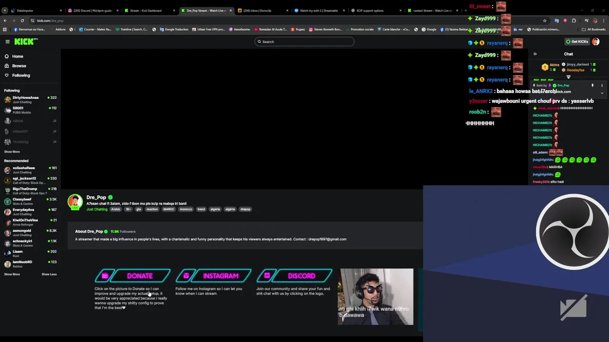The image size is (609, 342).
Task: Switch to DataImpulse tab
Action: tap(36, 10)
